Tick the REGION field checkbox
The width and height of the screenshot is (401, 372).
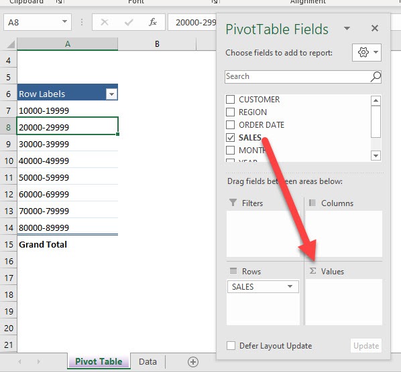(230, 112)
